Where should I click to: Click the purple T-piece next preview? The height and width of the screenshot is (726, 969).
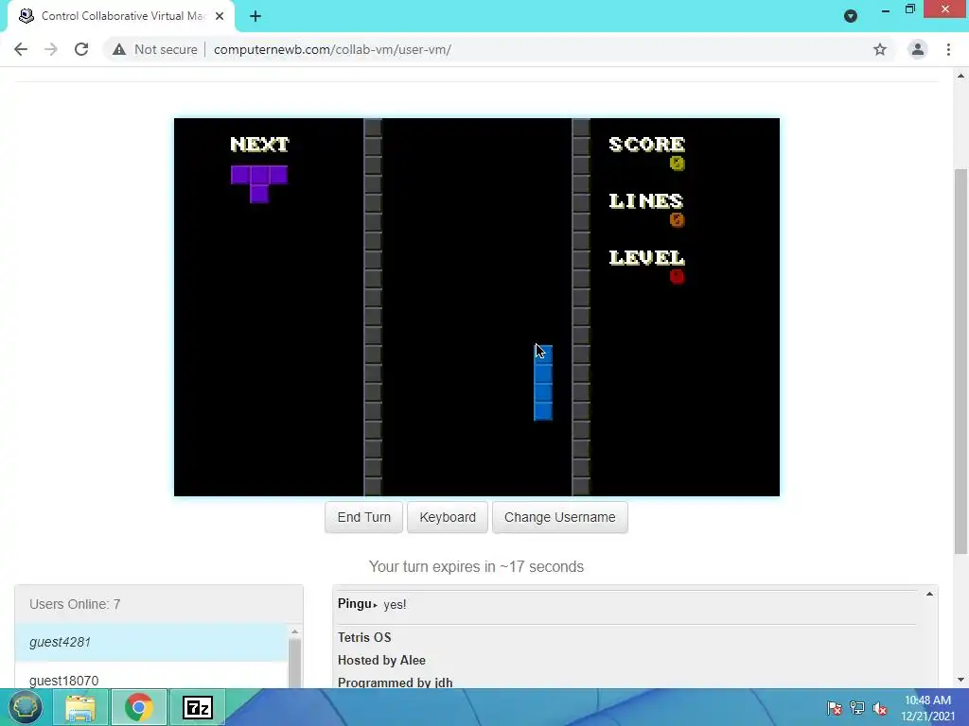tap(259, 184)
